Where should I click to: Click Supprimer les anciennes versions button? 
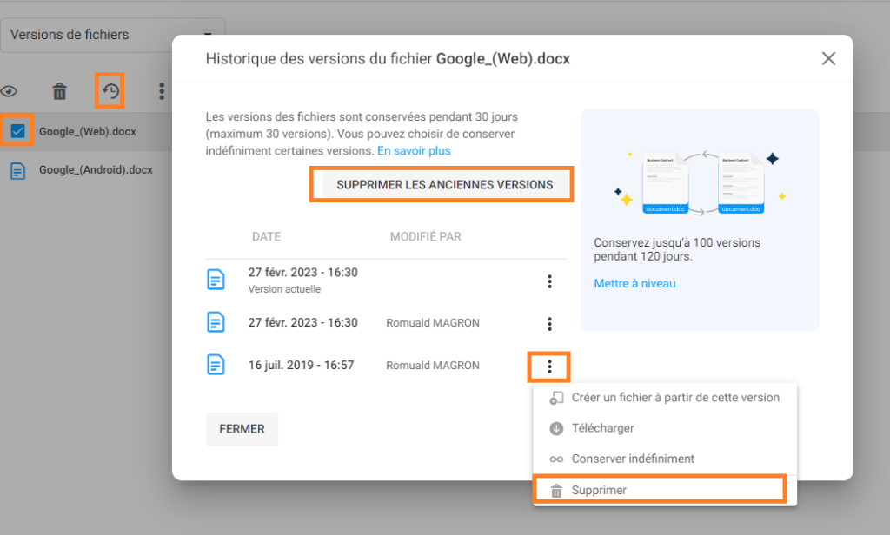444,185
